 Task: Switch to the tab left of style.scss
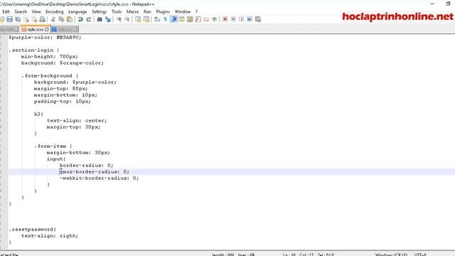(9, 29)
